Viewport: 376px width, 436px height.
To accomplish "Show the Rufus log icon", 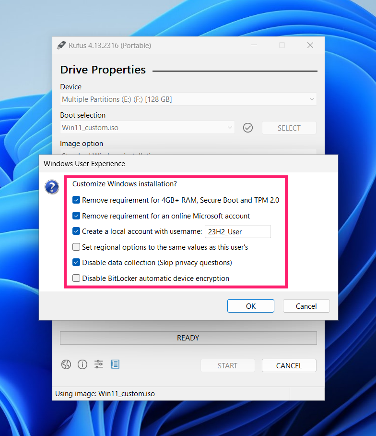I will point(115,364).
